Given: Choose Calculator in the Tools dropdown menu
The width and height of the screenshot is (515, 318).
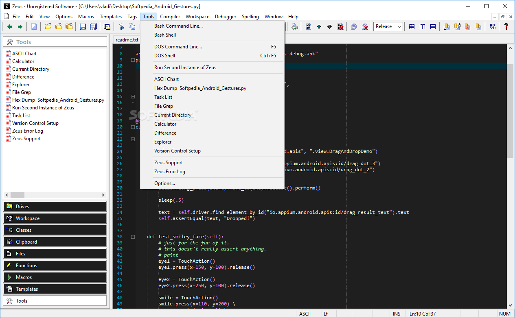Looking at the screenshot, I should (212, 124).
